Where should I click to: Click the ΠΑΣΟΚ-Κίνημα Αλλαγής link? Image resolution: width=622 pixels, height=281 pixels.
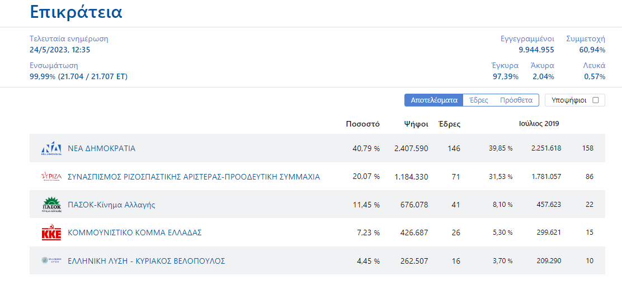(x=111, y=205)
